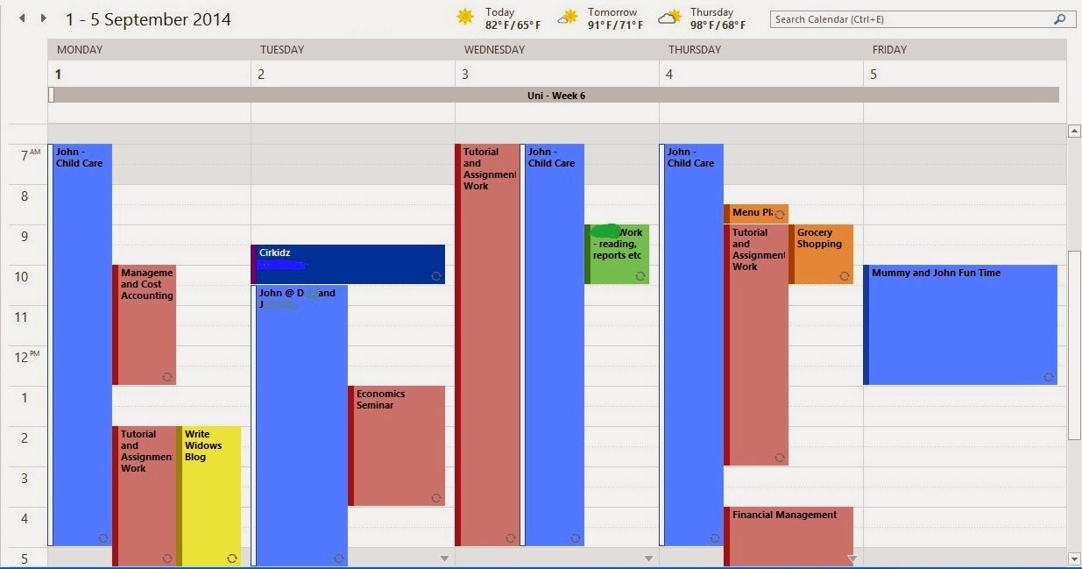Select the Monday day header
This screenshot has height=569, width=1082.
coord(149,50)
